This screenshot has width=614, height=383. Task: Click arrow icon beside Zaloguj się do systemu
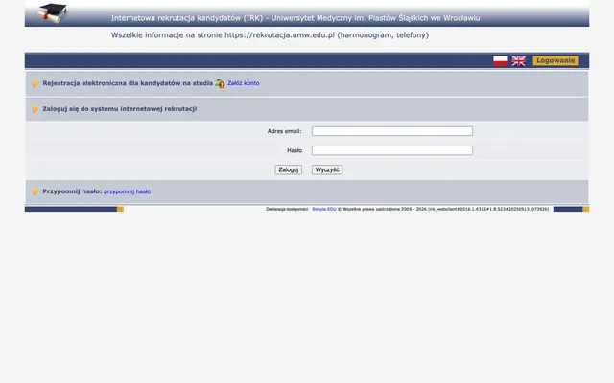pyautogui.click(x=35, y=109)
